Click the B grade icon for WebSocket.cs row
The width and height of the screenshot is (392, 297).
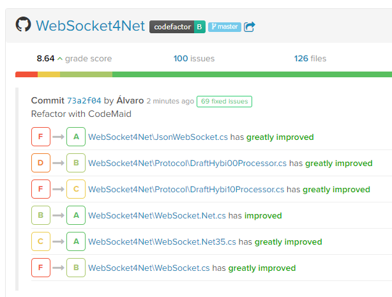point(76,268)
